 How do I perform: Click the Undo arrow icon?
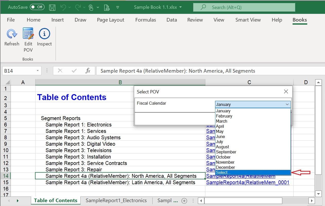[x=63, y=7]
